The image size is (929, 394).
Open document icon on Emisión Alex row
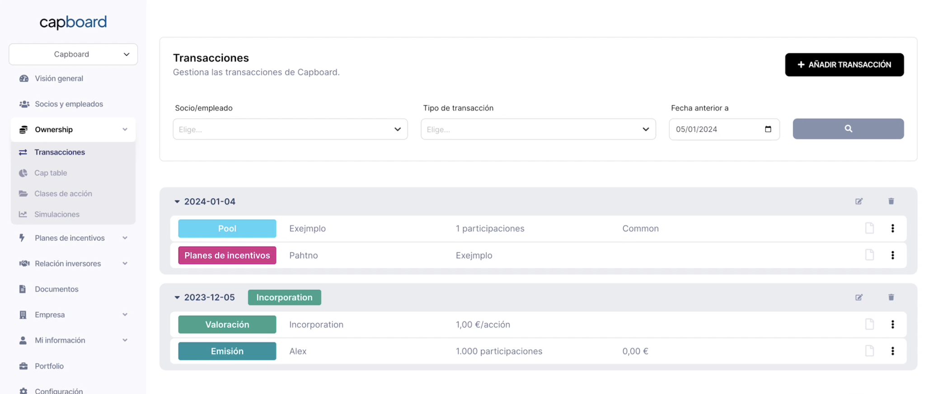[869, 351]
